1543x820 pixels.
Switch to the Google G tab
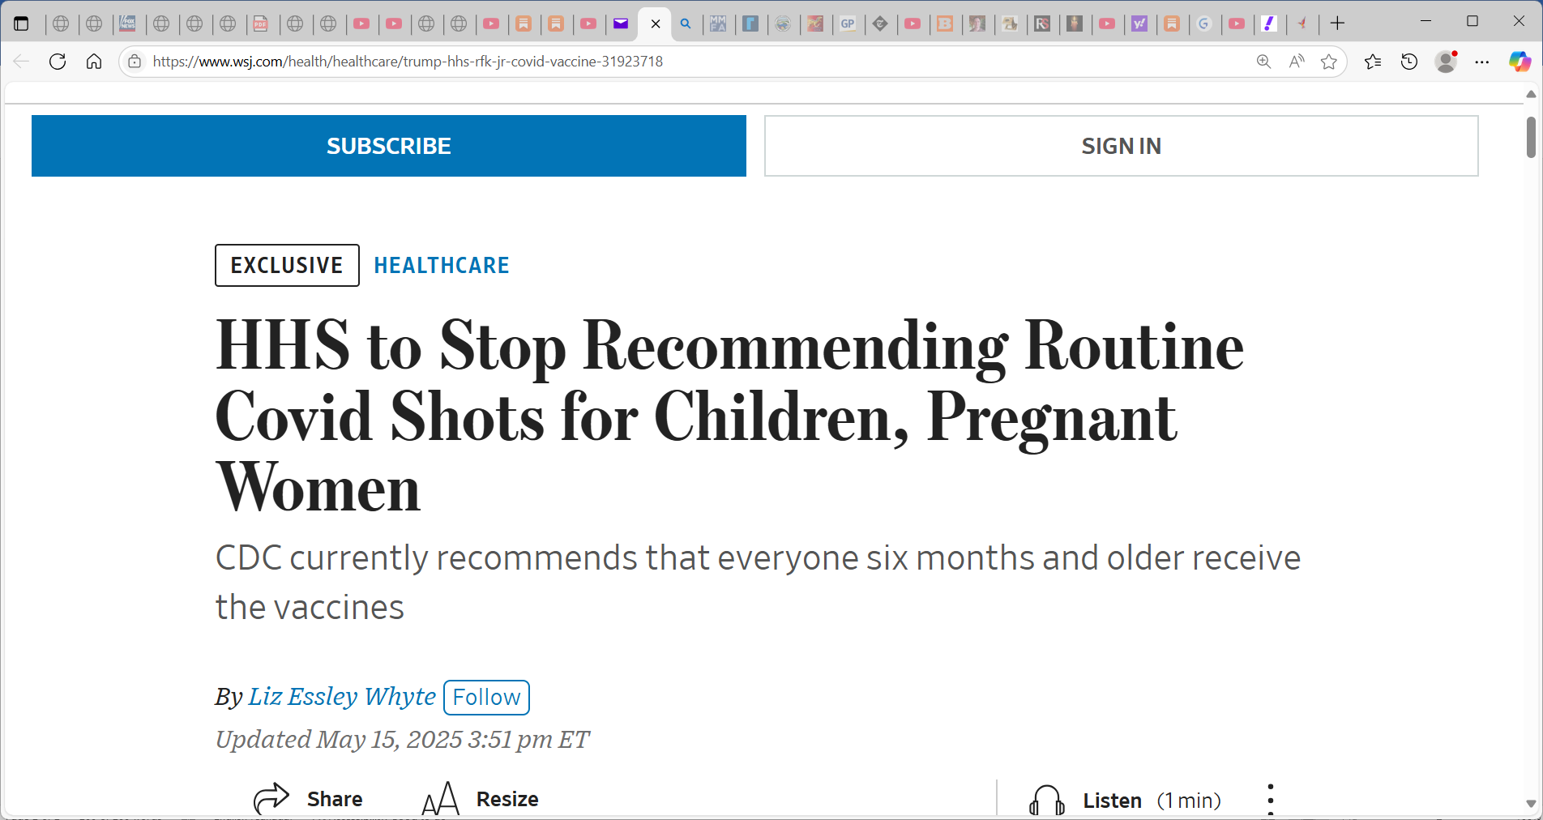1204,23
